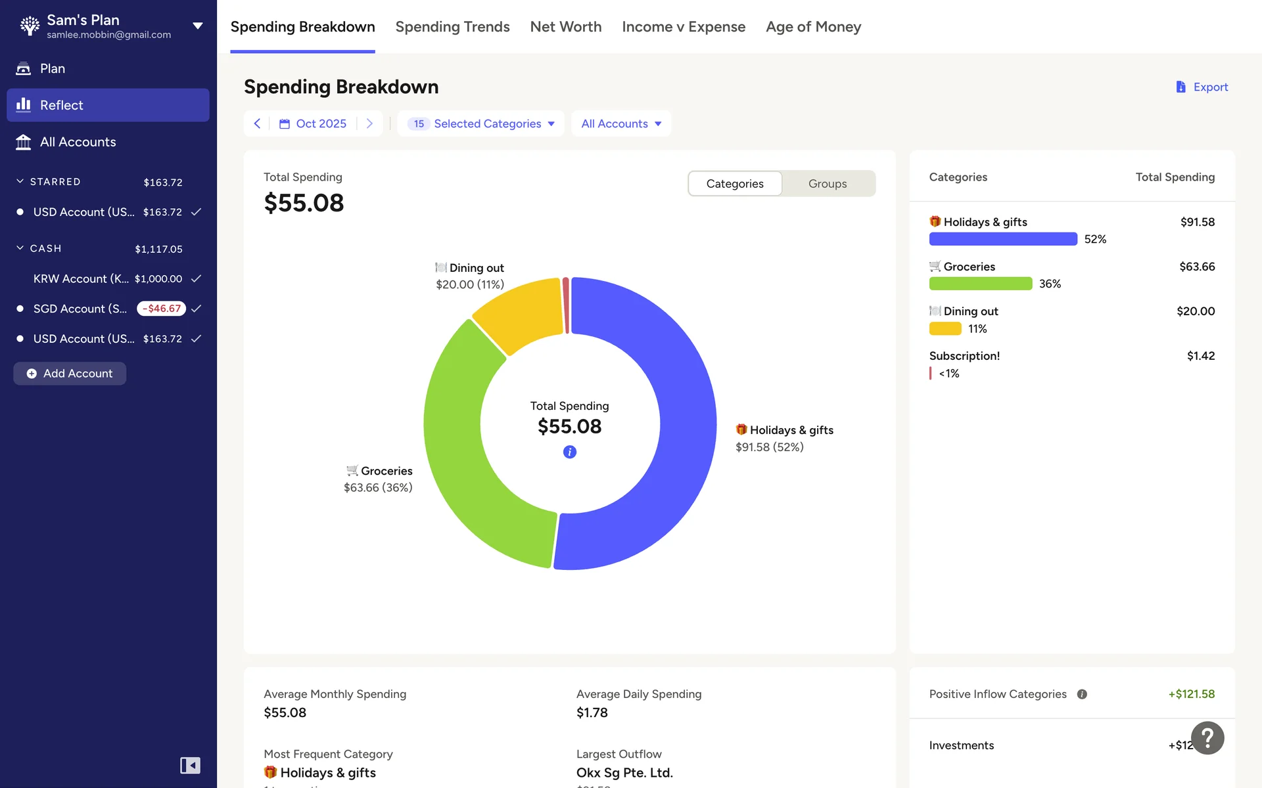Screen dimensions: 1262x788
Task: Open the Spending Trends tab
Action: pyautogui.click(x=452, y=27)
